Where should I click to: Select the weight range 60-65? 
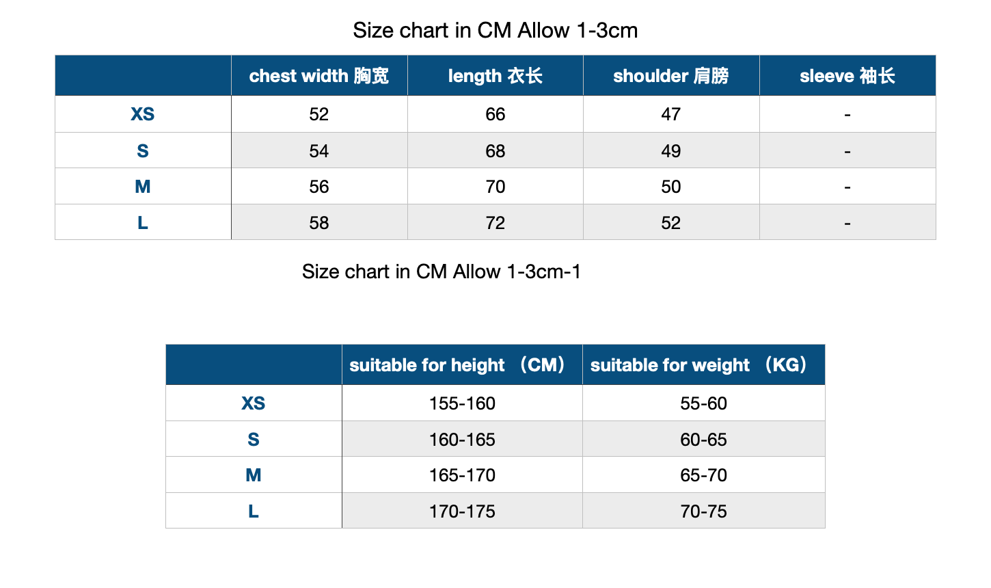click(704, 439)
